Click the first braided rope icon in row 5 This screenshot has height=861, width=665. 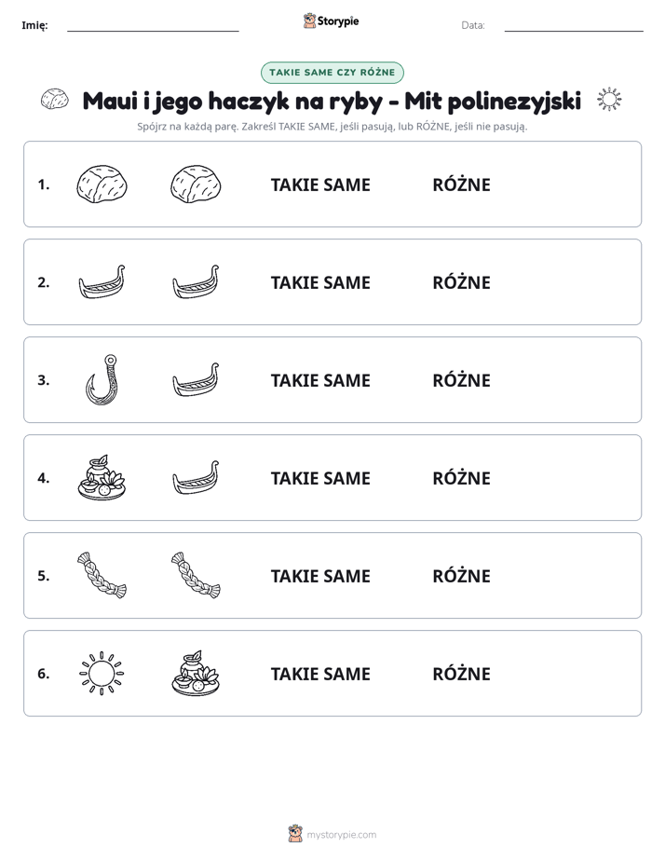(x=102, y=575)
